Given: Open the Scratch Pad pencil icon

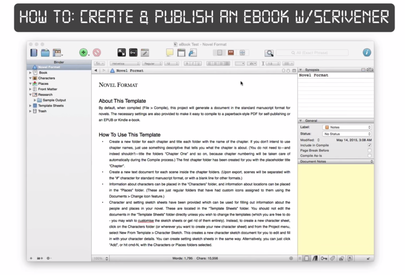Looking at the screenshot, I should [x=145, y=52].
